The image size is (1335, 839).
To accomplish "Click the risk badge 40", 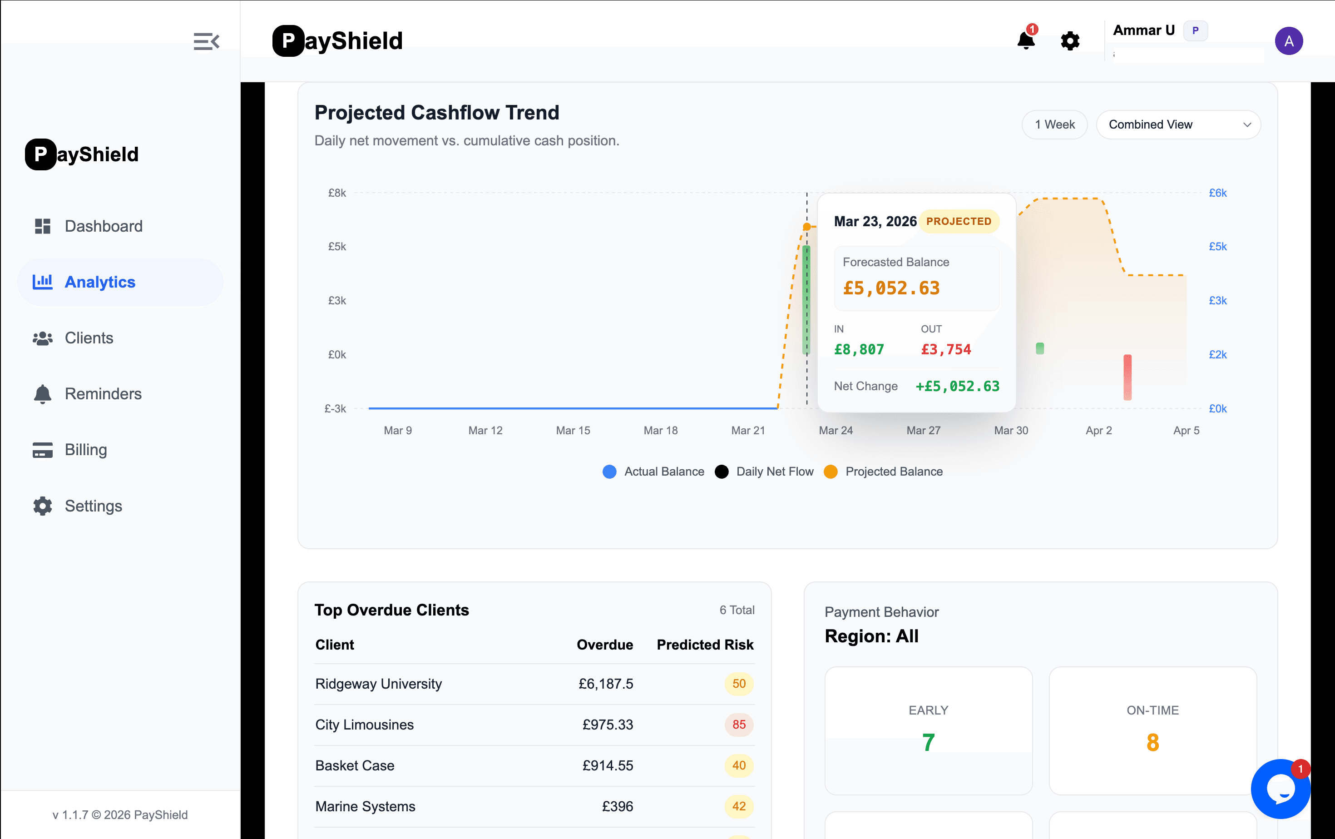I will point(738,765).
